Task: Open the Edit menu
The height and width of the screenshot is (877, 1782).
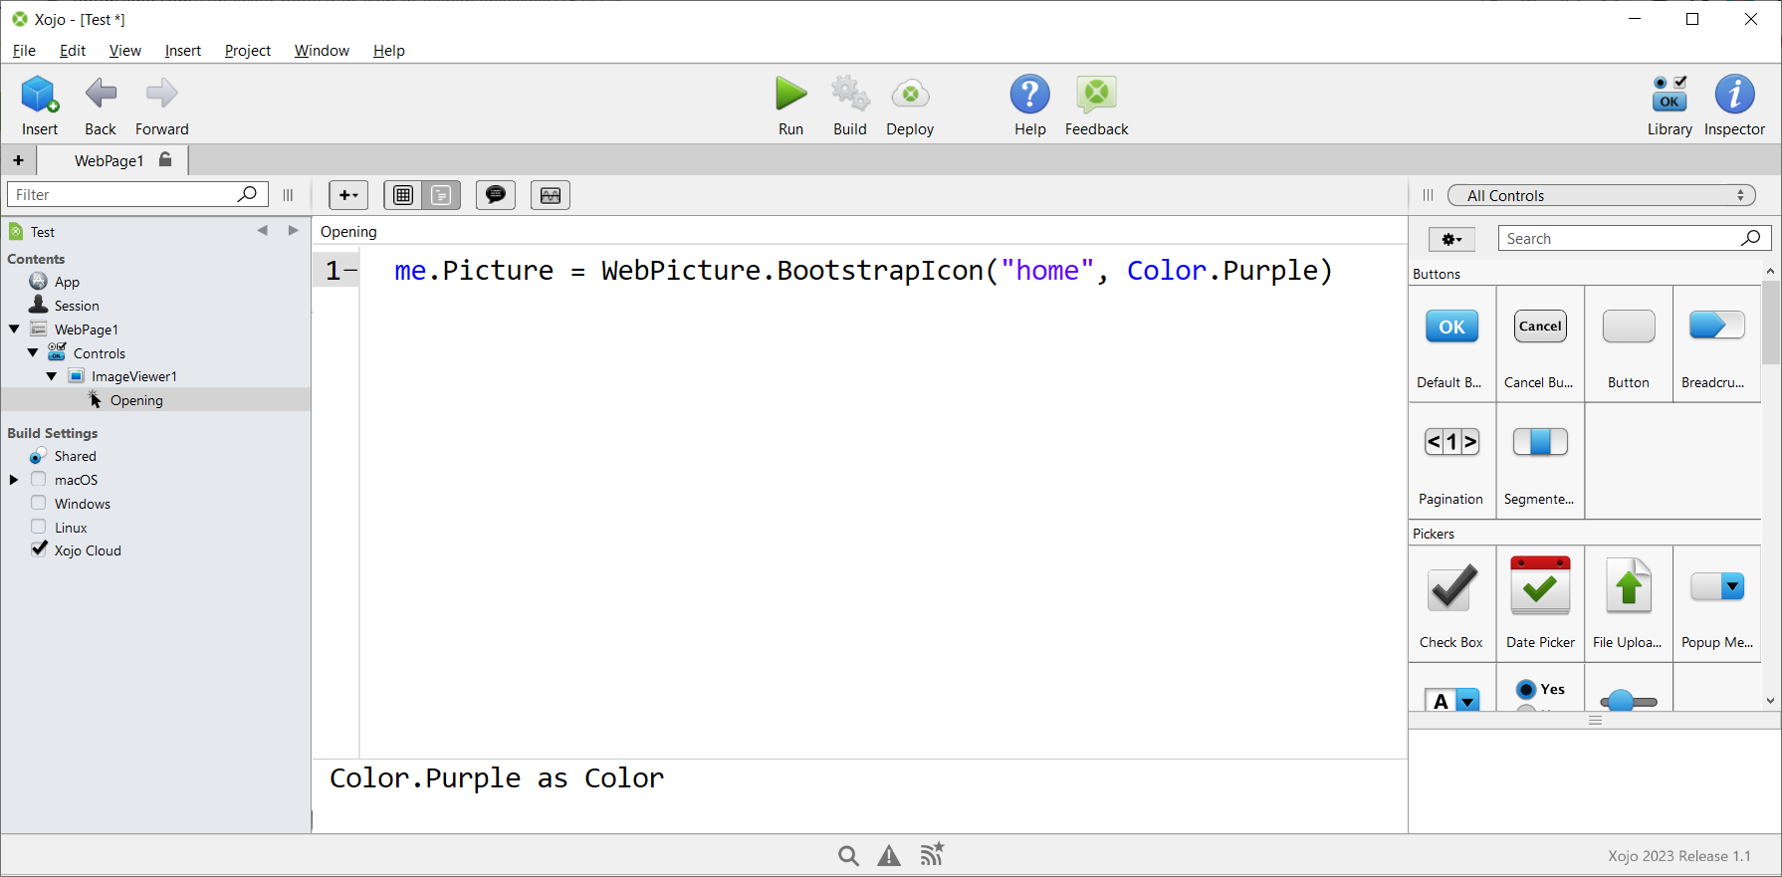Action: coord(73,51)
